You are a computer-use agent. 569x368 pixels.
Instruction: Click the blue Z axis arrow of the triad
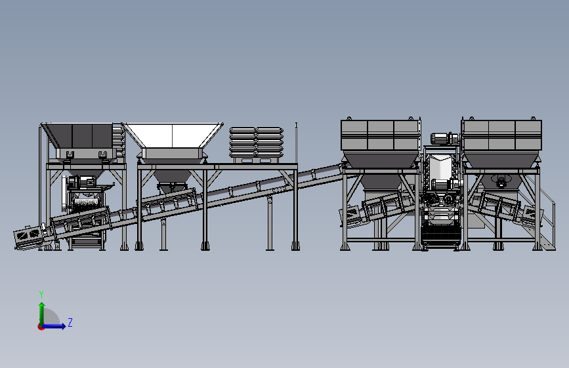tap(54, 326)
